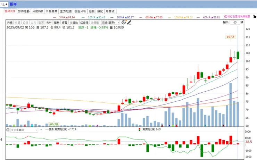The width and height of the screenshot is (257, 160).
Task: Click the 100MA legend value 74.23
Action: click(x=189, y=17)
